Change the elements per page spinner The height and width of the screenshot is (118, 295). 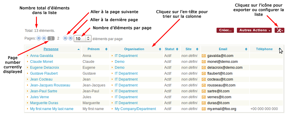tap(88, 39)
